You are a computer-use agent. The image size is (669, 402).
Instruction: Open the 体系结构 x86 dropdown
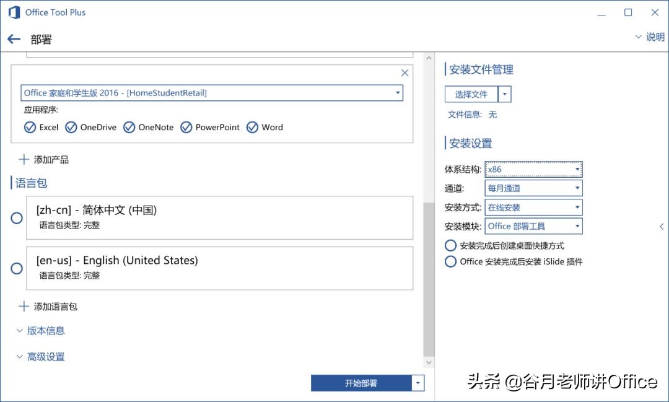534,170
